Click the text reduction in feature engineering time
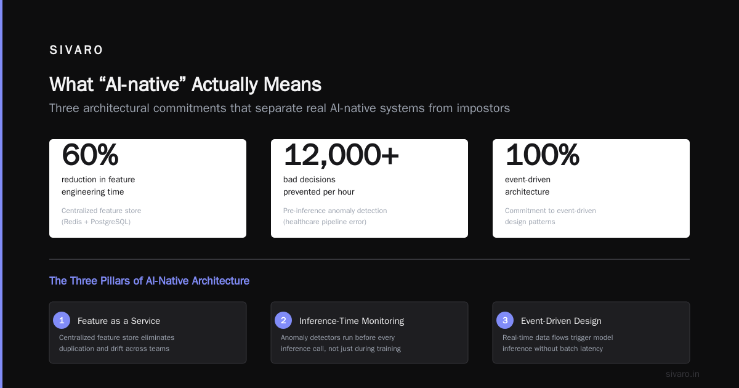 (98, 185)
